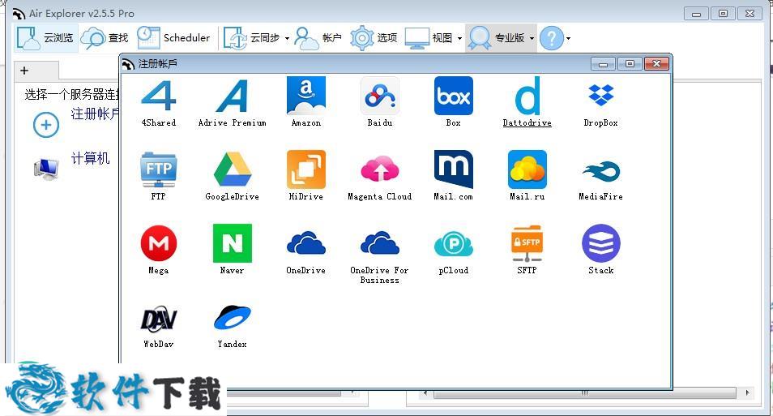The width and height of the screenshot is (773, 416).
Task: Open the 云浏览 cloud browse toolbar button
Action: coord(45,37)
